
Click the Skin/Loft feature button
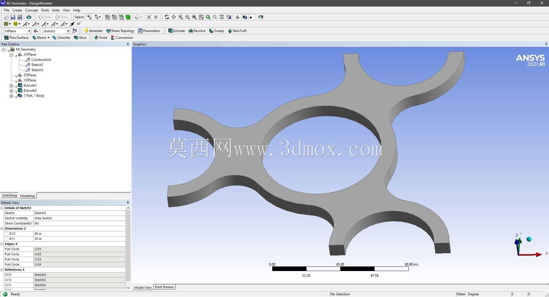tap(237, 31)
